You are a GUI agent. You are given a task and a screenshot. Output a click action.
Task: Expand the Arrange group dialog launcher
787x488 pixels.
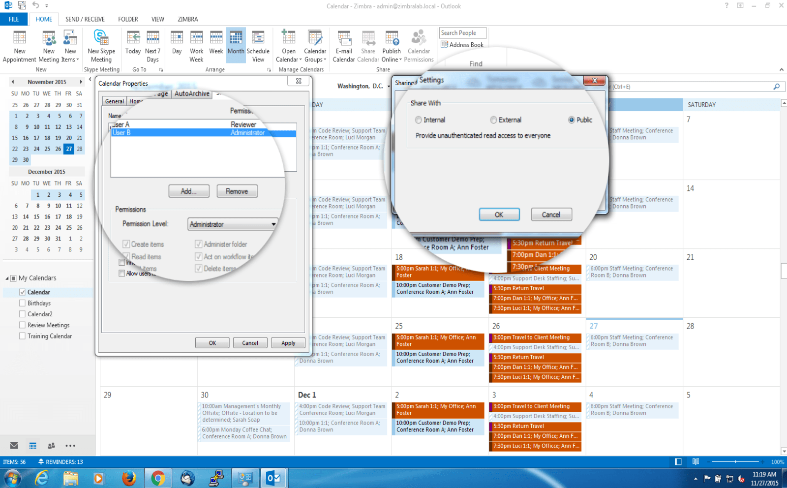(269, 70)
